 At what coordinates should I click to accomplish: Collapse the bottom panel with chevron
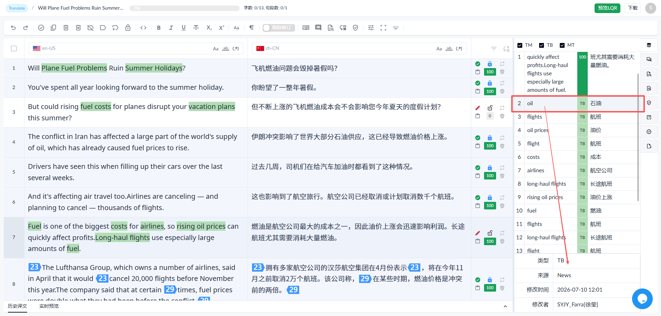pyautogui.click(x=505, y=306)
